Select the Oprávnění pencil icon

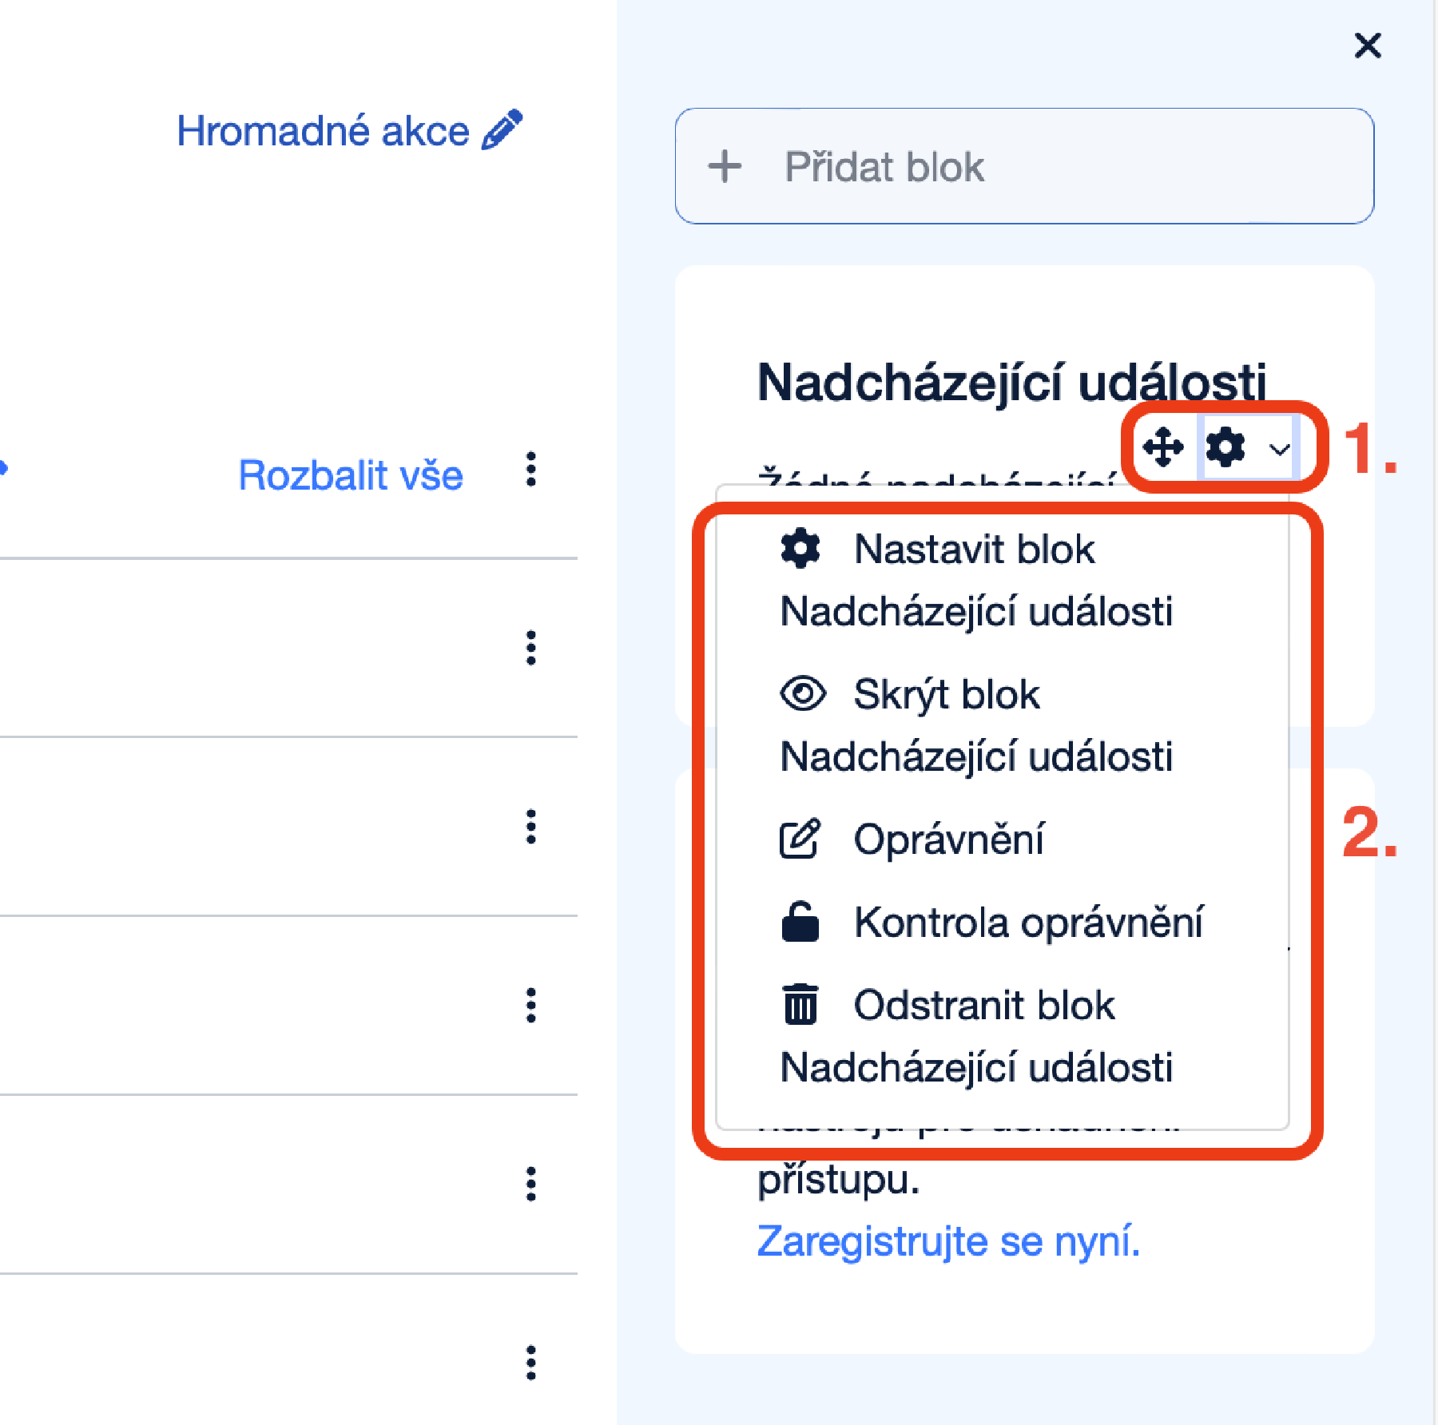point(800,839)
